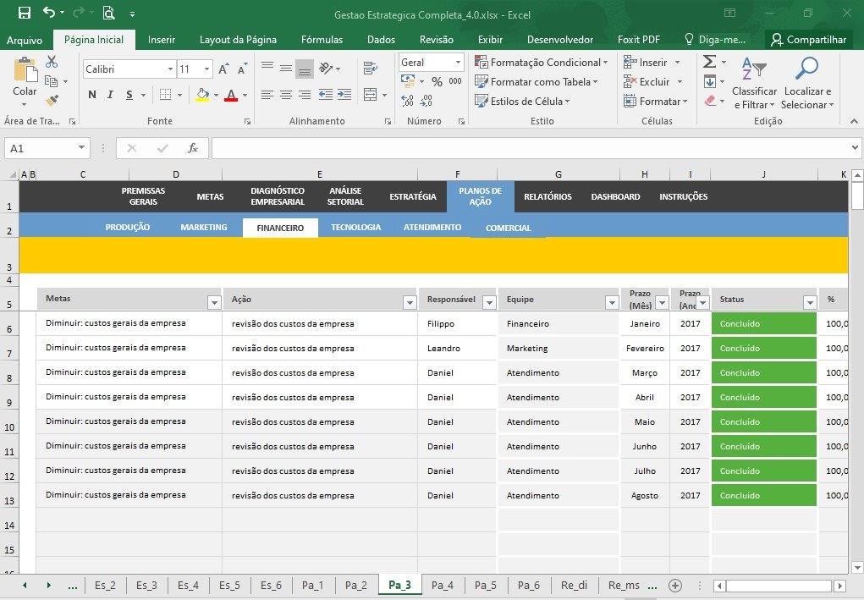Toggle Underline formatting button S
This screenshot has width=864, height=600.
pyautogui.click(x=129, y=95)
